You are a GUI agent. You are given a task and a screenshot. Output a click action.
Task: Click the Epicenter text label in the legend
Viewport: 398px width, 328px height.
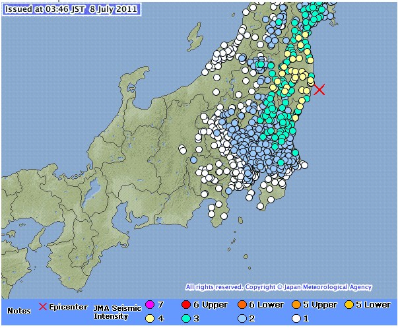coord(67,307)
